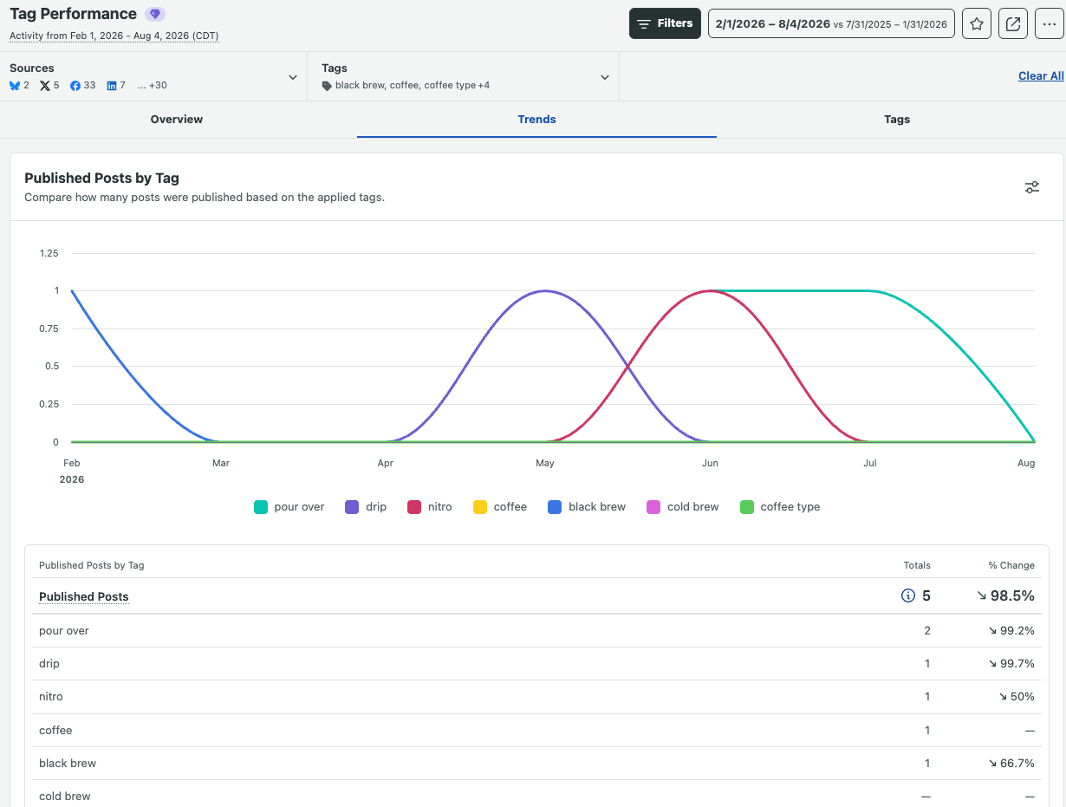The image size is (1066, 807).
Task: Toggle drip legend series
Action: [366, 507]
